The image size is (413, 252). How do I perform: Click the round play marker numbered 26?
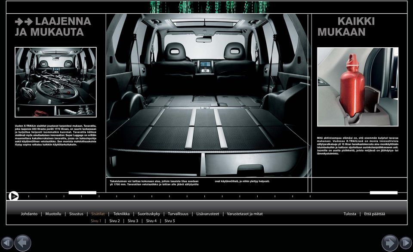[13, 196]
